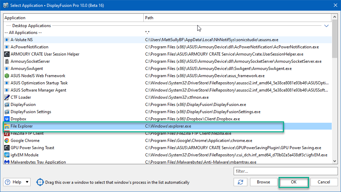Select 'AcPowerNotification' in the list

(x=30, y=47)
